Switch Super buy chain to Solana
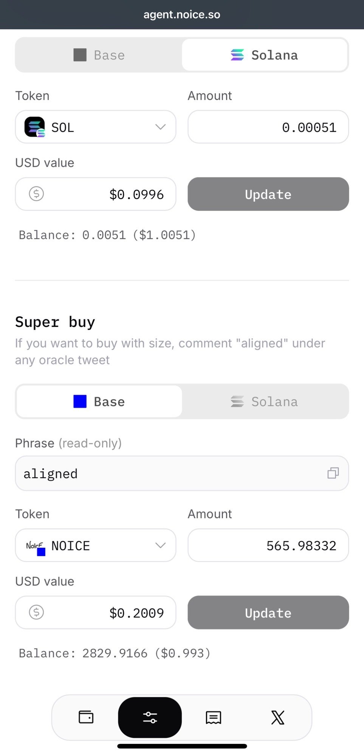The height and width of the screenshot is (756, 364). [265, 401]
